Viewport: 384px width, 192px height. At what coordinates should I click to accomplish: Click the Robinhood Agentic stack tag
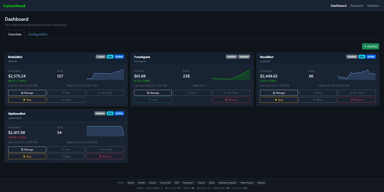click(x=228, y=183)
